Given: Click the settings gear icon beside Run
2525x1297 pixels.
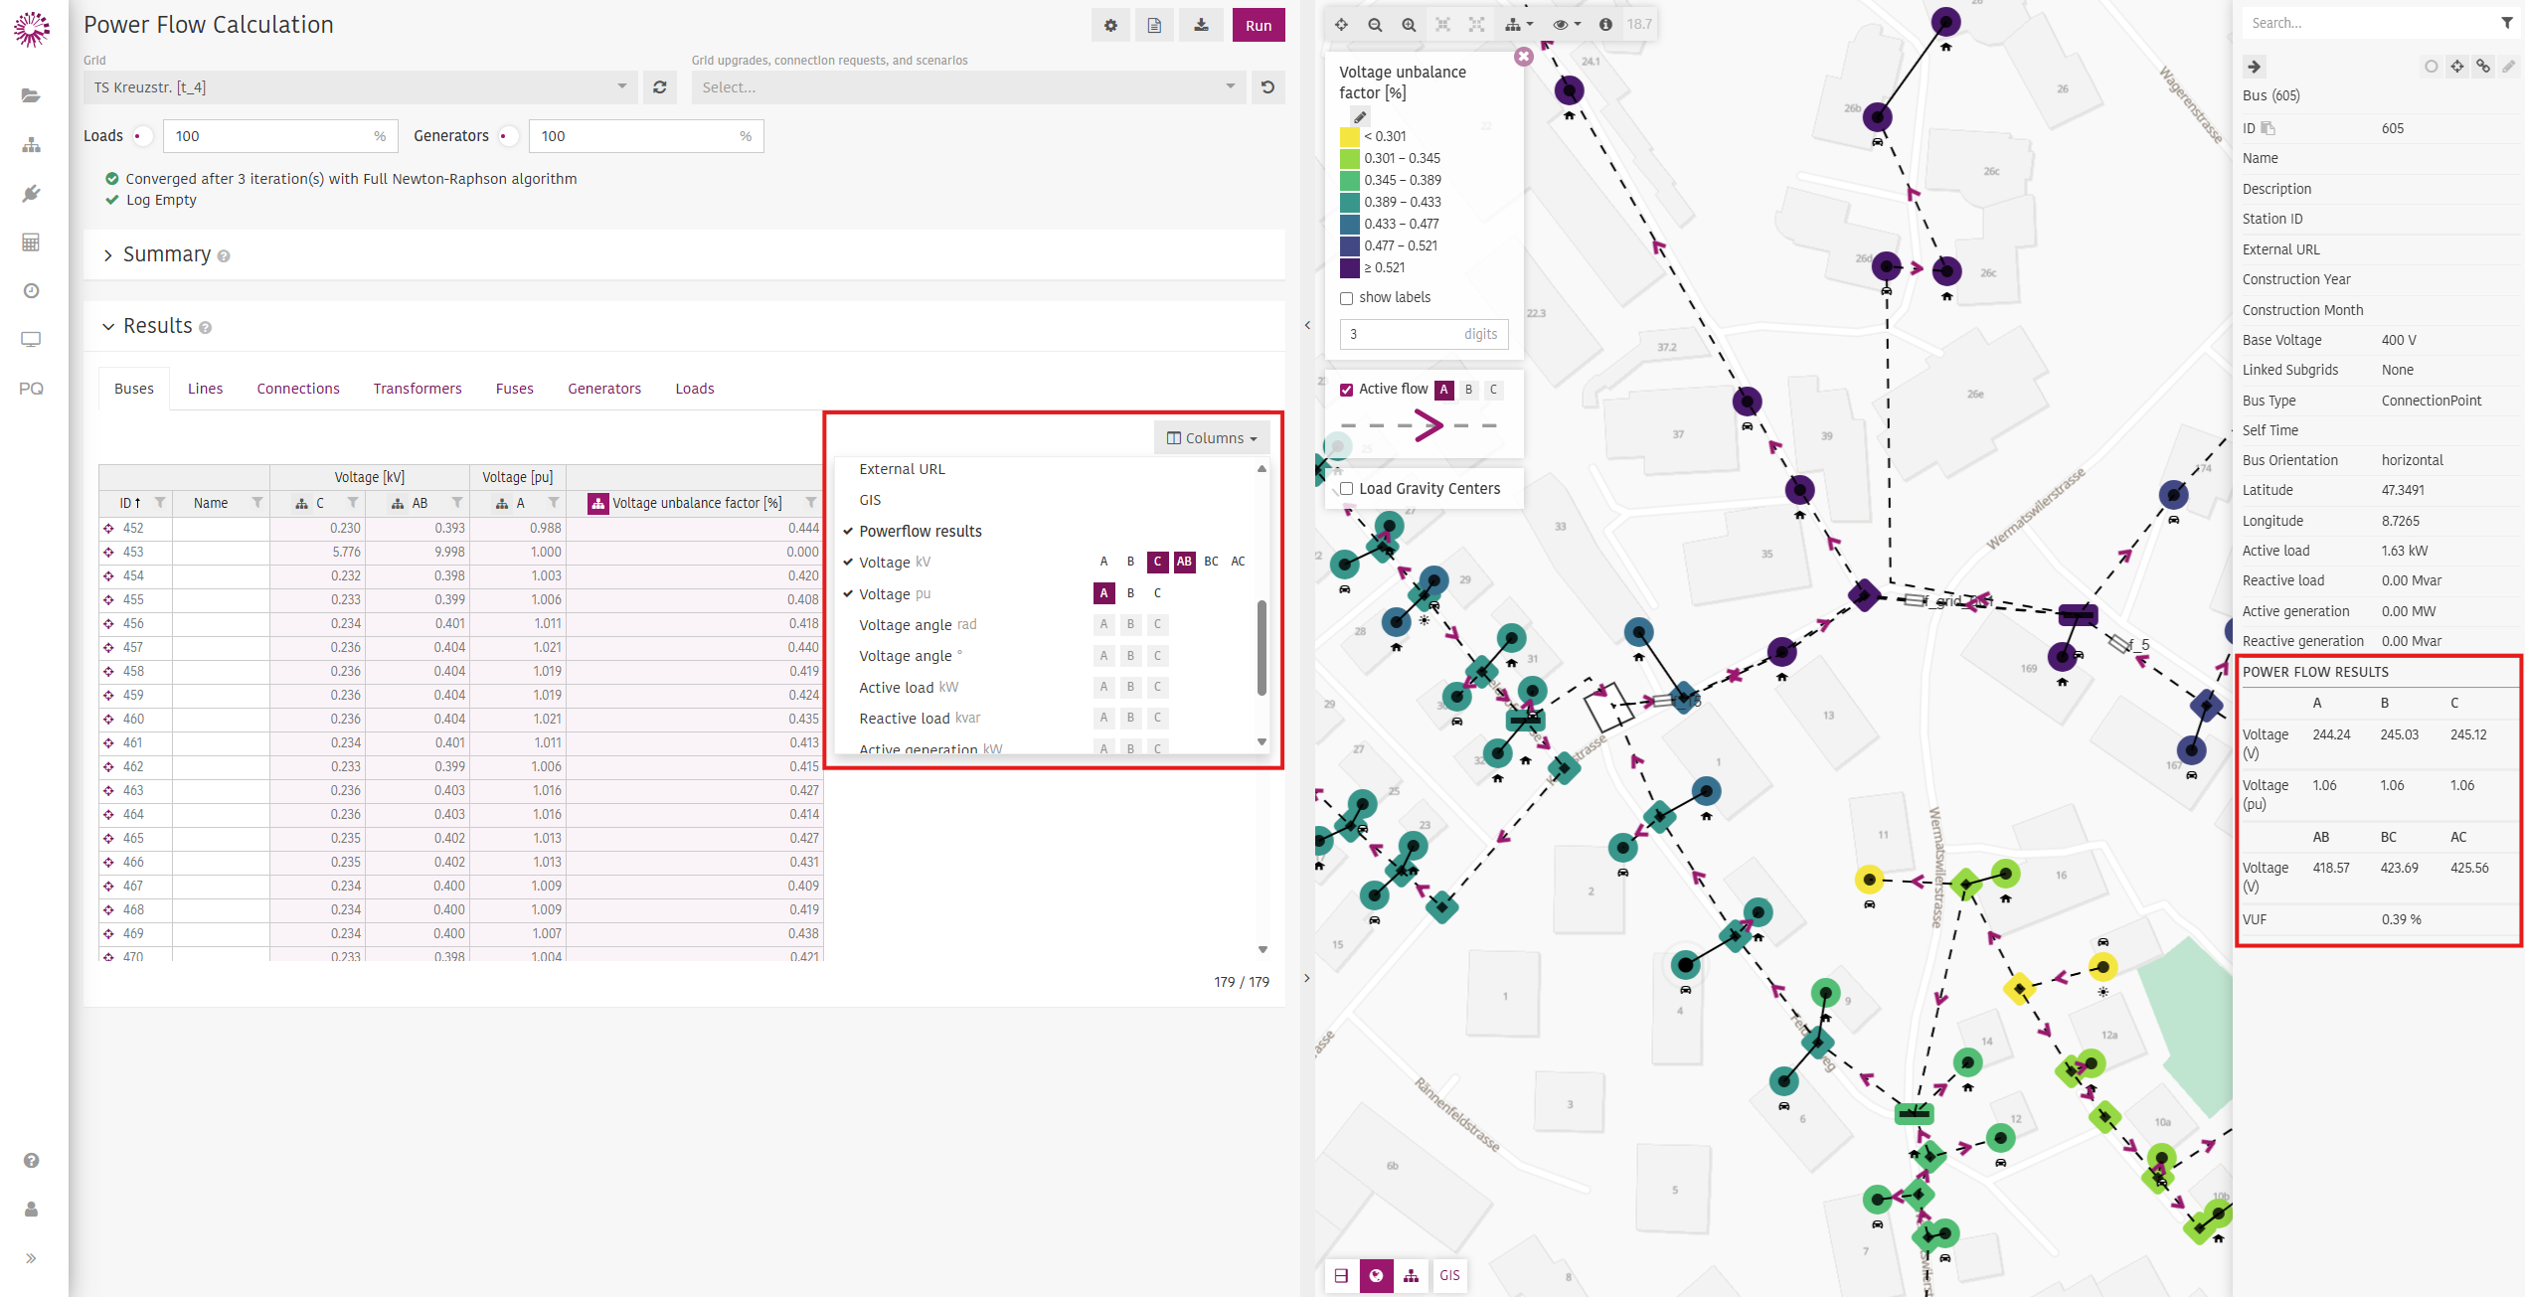Looking at the screenshot, I should click(x=1110, y=26).
